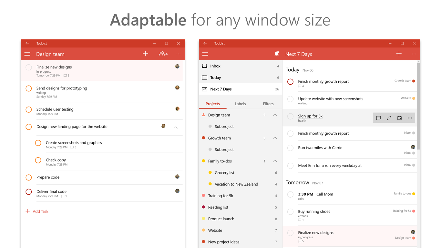This screenshot has width=441, height=248.
Task: Check off Call Mom task
Action: [290, 194]
